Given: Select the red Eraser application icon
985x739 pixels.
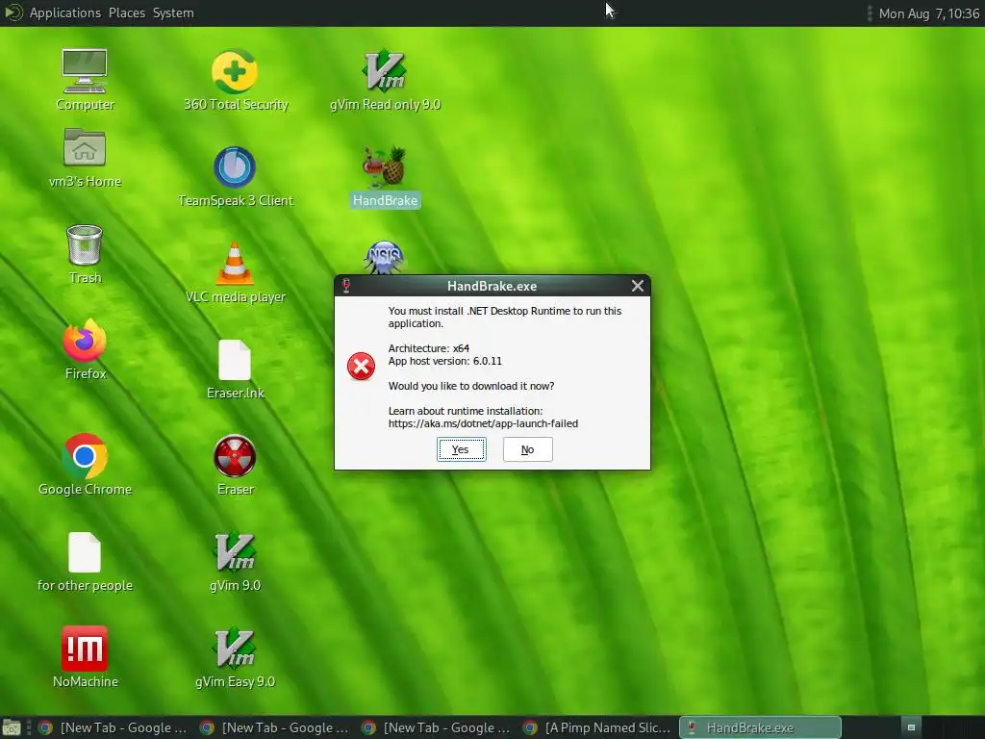Looking at the screenshot, I should point(235,456).
